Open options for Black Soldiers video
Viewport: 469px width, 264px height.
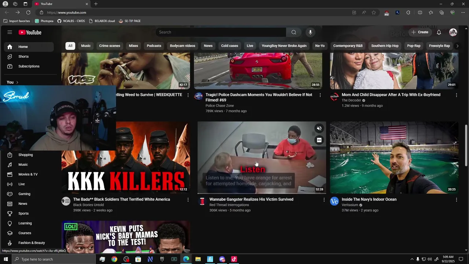[x=188, y=200]
